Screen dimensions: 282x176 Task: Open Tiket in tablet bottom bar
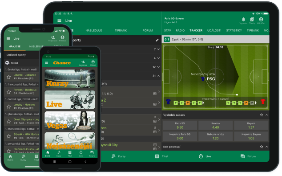coord(157,156)
